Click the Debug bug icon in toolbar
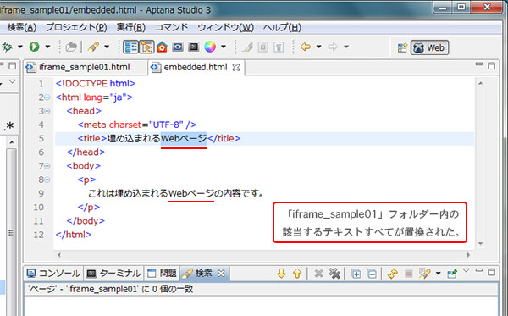 tap(7, 47)
